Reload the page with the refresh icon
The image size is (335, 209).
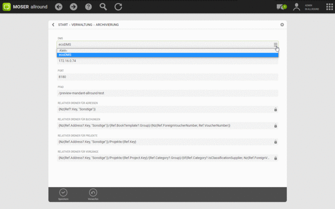point(118,7)
